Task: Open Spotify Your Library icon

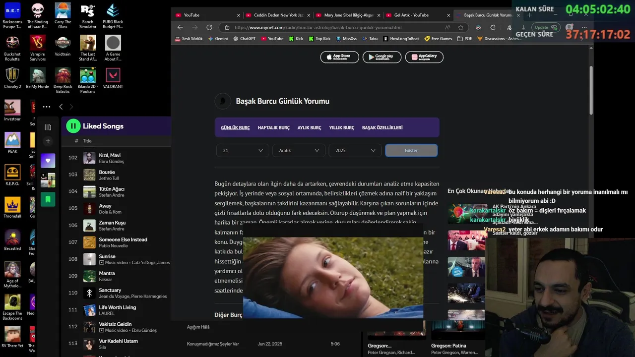Action: pos(48,127)
